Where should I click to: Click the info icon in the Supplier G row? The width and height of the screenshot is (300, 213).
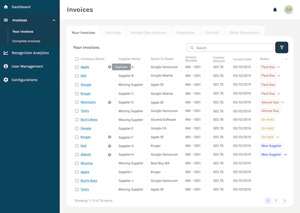109,146
